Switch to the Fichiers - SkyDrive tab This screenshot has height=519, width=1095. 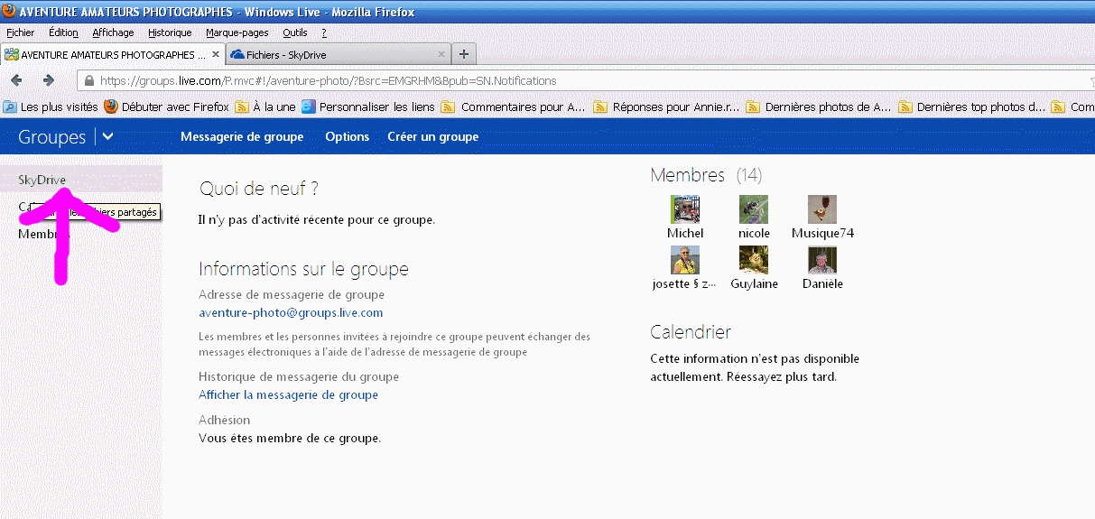click(337, 54)
